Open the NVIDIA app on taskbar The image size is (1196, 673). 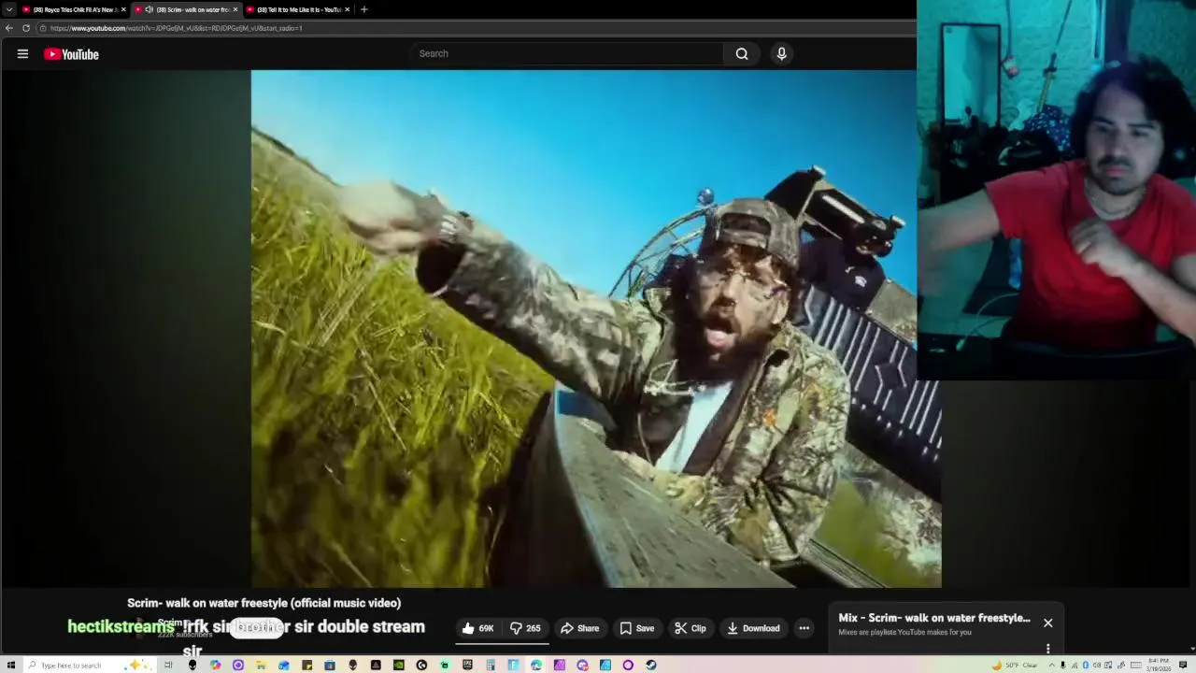click(399, 665)
